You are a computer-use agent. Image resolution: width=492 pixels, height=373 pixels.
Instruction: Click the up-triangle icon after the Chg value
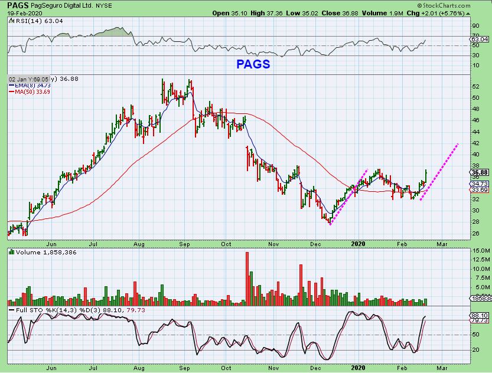pyautogui.click(x=468, y=14)
